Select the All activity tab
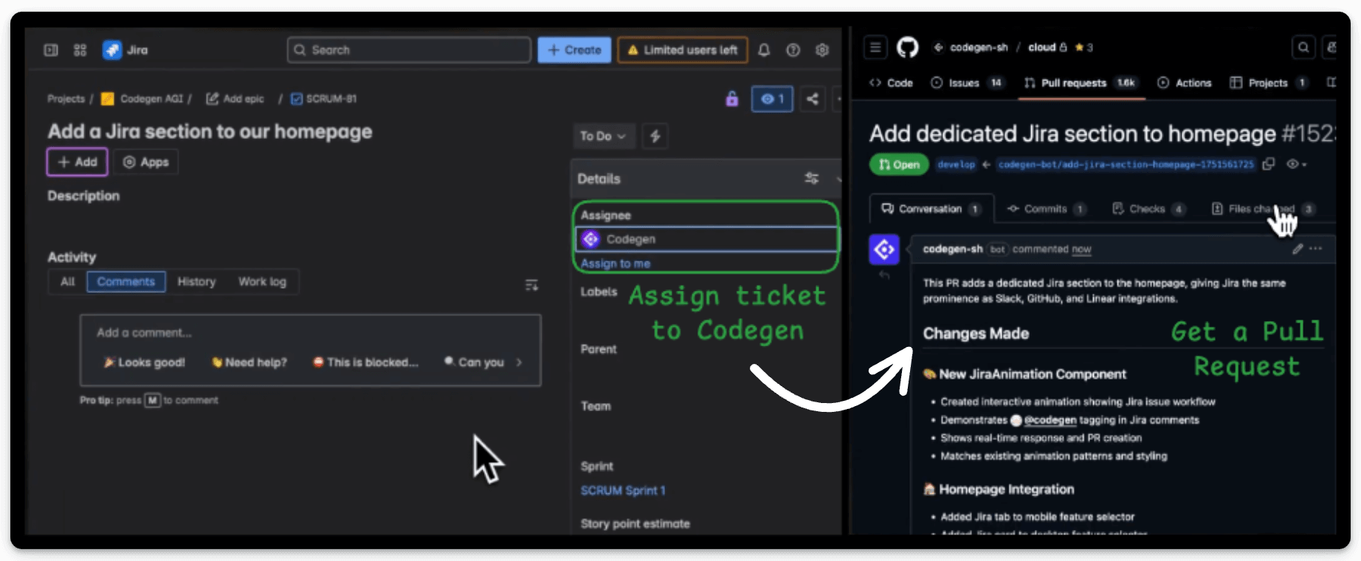 point(68,282)
